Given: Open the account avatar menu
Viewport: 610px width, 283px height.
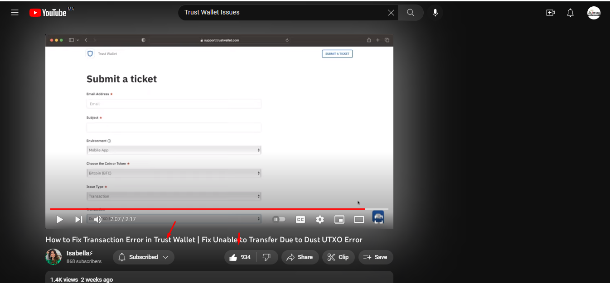Looking at the screenshot, I should [x=594, y=13].
